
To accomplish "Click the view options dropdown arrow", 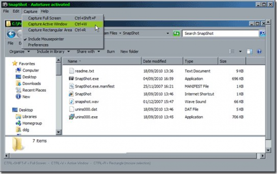I will (240, 51).
